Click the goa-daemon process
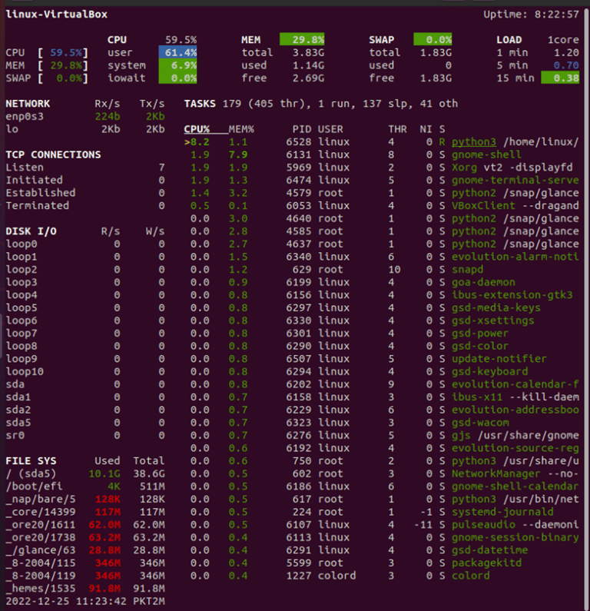This screenshot has width=590, height=611. pyautogui.click(x=483, y=282)
